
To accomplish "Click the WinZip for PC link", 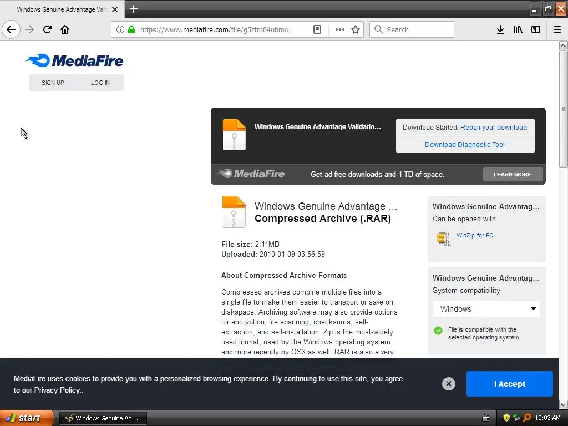I will [x=475, y=235].
